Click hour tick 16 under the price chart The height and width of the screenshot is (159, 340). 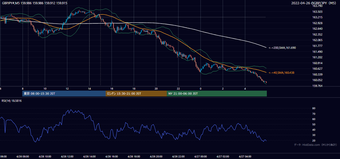click(x=112, y=89)
